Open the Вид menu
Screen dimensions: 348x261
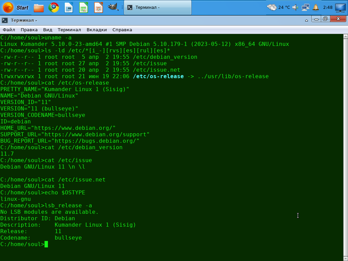(x=48, y=30)
